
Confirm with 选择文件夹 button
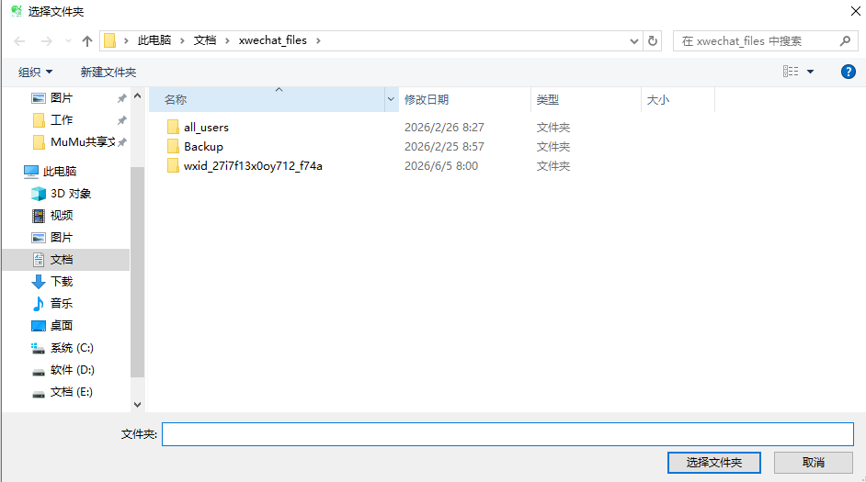[x=713, y=463]
